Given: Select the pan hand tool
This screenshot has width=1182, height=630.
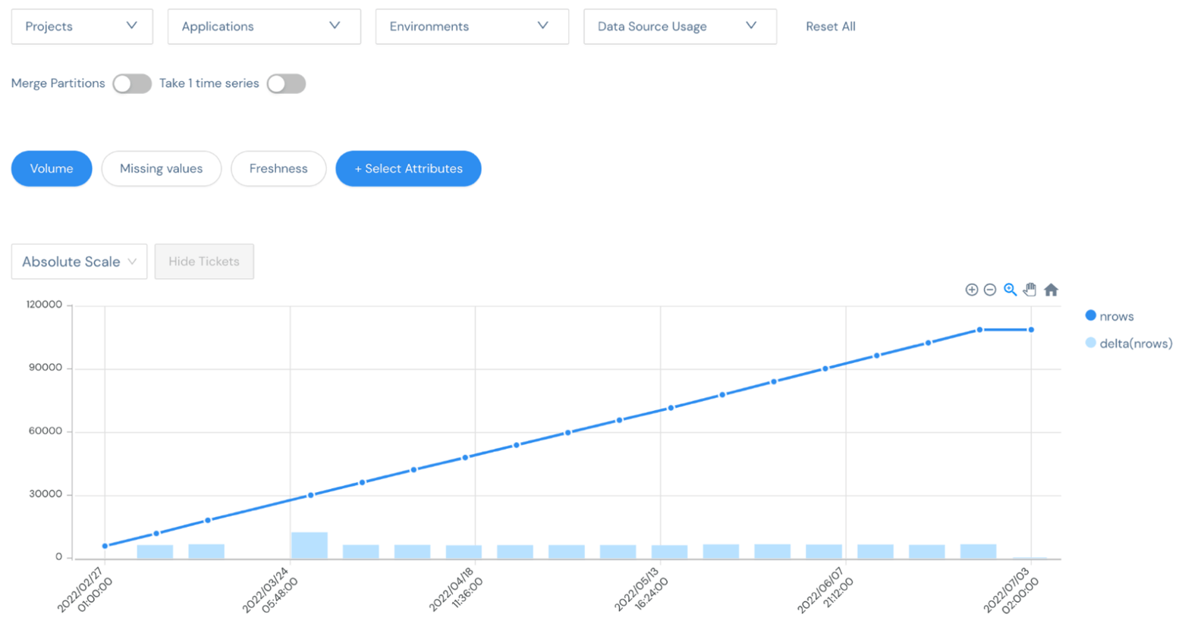Looking at the screenshot, I should coord(1030,289).
